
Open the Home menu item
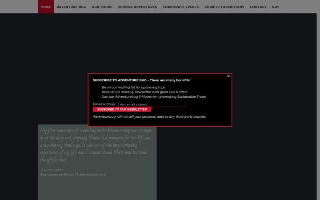click(x=46, y=7)
